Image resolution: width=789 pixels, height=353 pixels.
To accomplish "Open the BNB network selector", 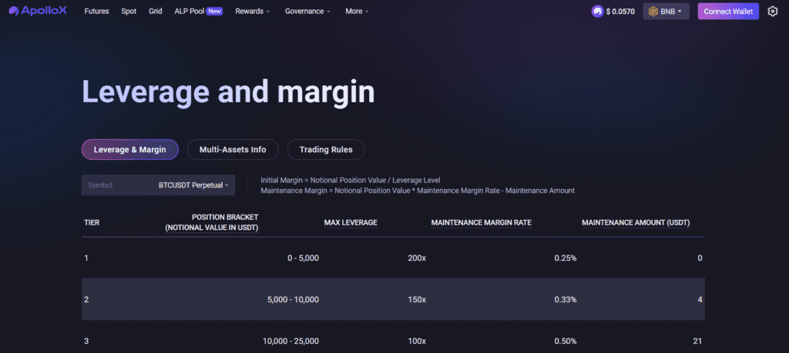I will [666, 11].
